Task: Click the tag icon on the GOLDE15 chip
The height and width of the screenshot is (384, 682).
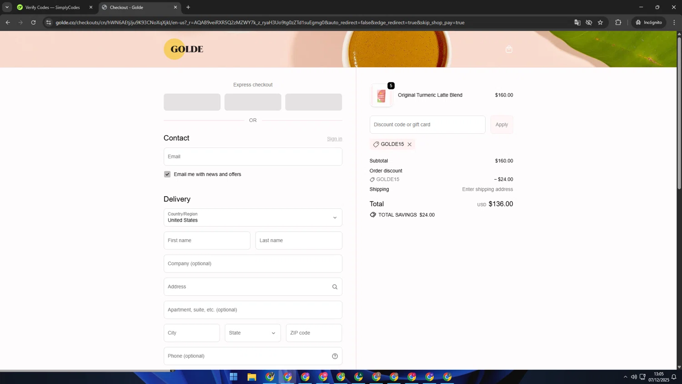Action: point(376,144)
